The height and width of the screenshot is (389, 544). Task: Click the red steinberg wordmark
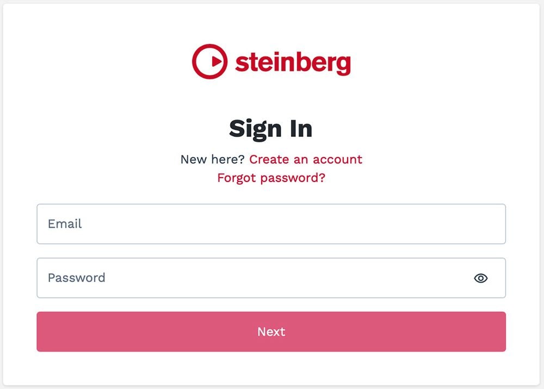[293, 62]
